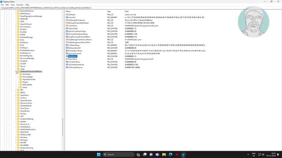The width and height of the screenshot is (282, 158).
Task: Select the (Default) value icon
Action: click(x=67, y=14)
